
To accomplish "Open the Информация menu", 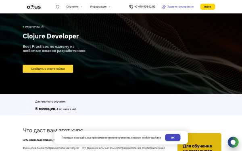I will pos(98,6).
